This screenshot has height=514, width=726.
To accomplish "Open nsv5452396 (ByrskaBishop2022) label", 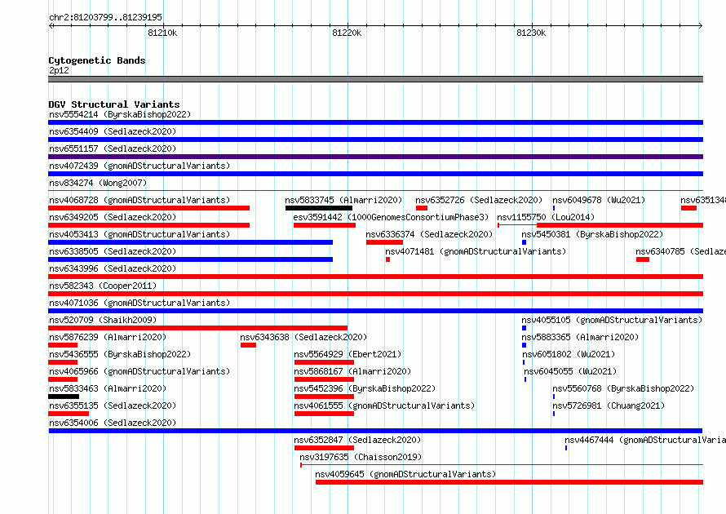I will point(365,388).
